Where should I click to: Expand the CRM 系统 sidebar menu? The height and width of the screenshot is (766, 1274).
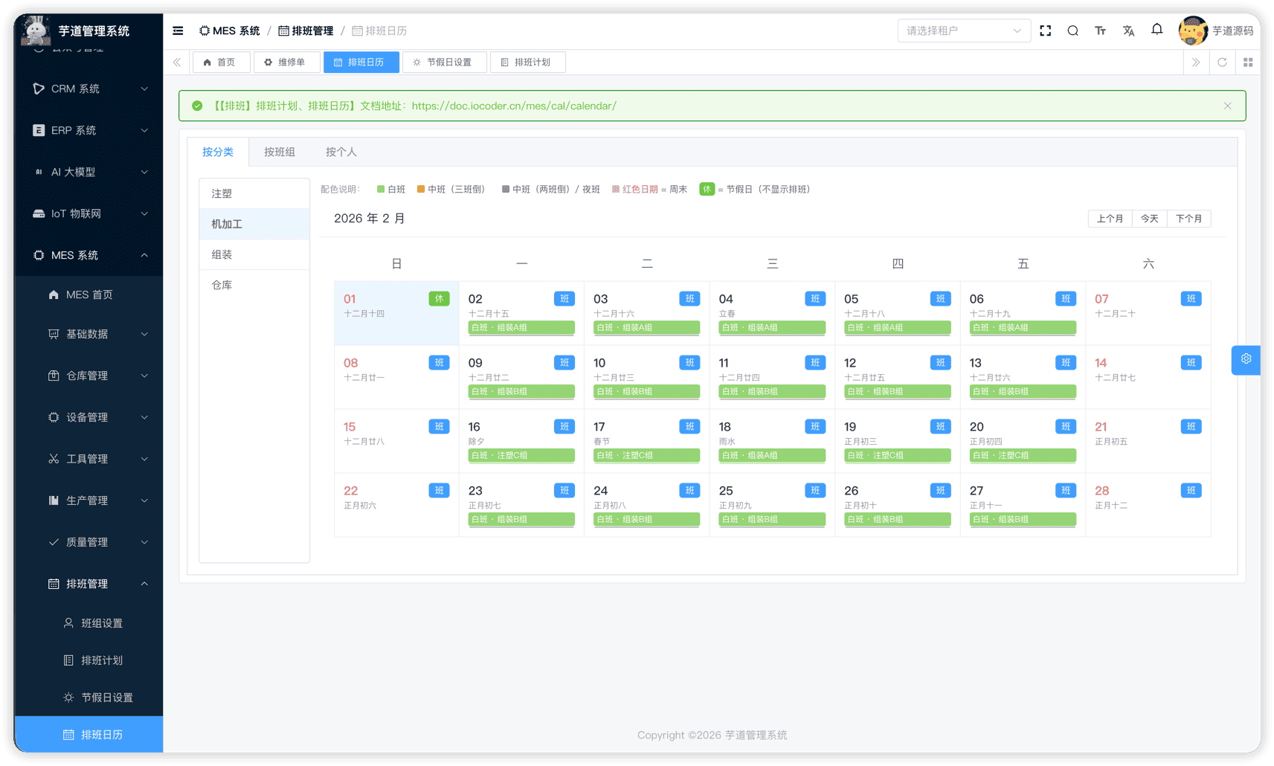coord(89,88)
